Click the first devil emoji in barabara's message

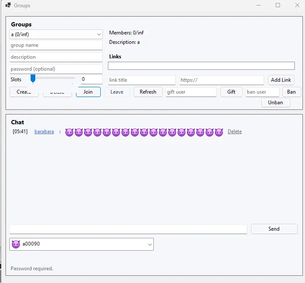pos(69,132)
